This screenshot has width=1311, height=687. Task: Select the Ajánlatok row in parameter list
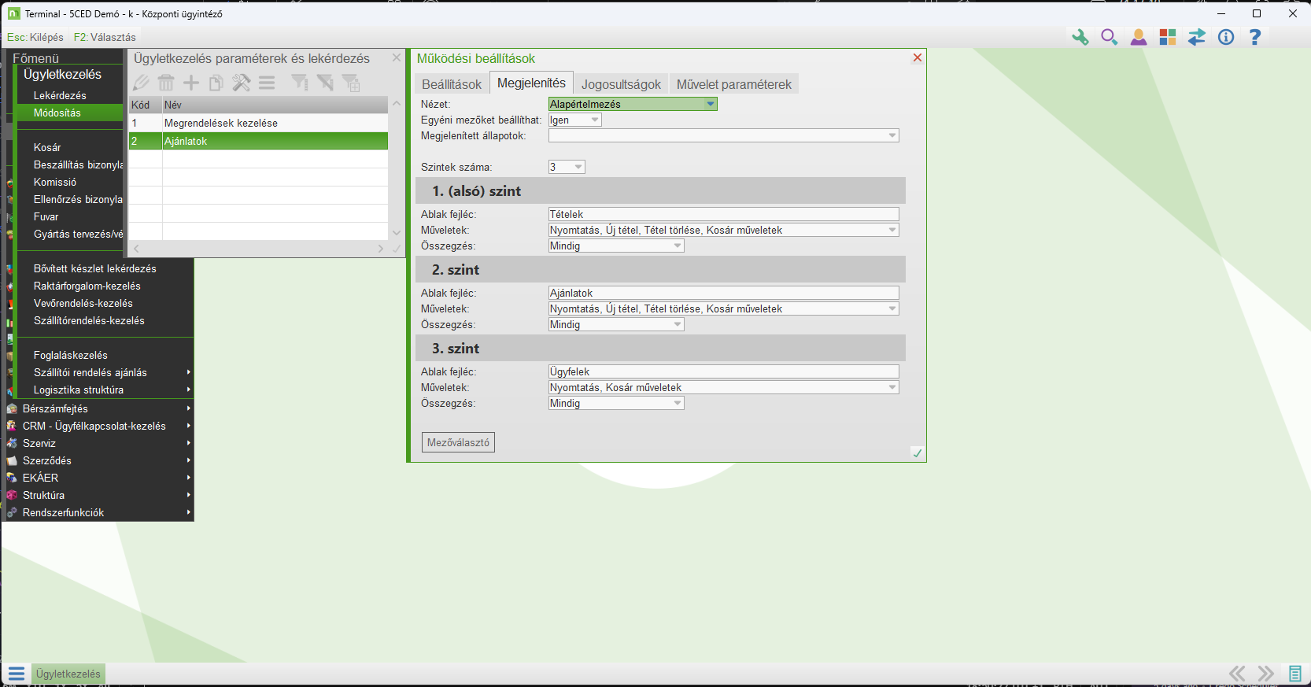258,141
